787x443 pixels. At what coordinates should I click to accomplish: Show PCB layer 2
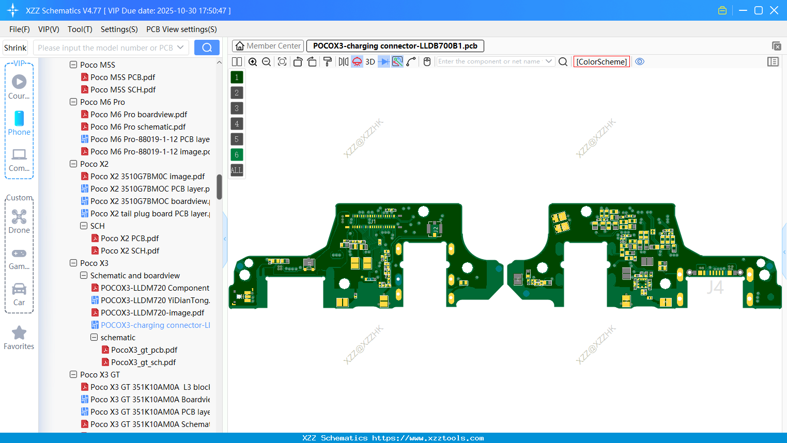click(x=237, y=93)
